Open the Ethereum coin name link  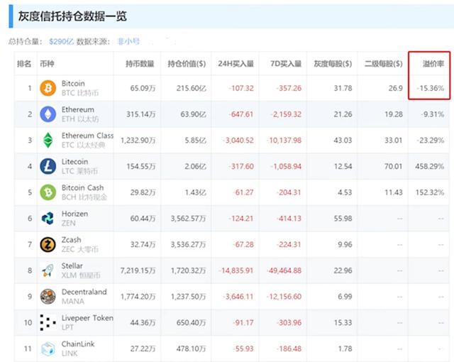tap(78, 109)
